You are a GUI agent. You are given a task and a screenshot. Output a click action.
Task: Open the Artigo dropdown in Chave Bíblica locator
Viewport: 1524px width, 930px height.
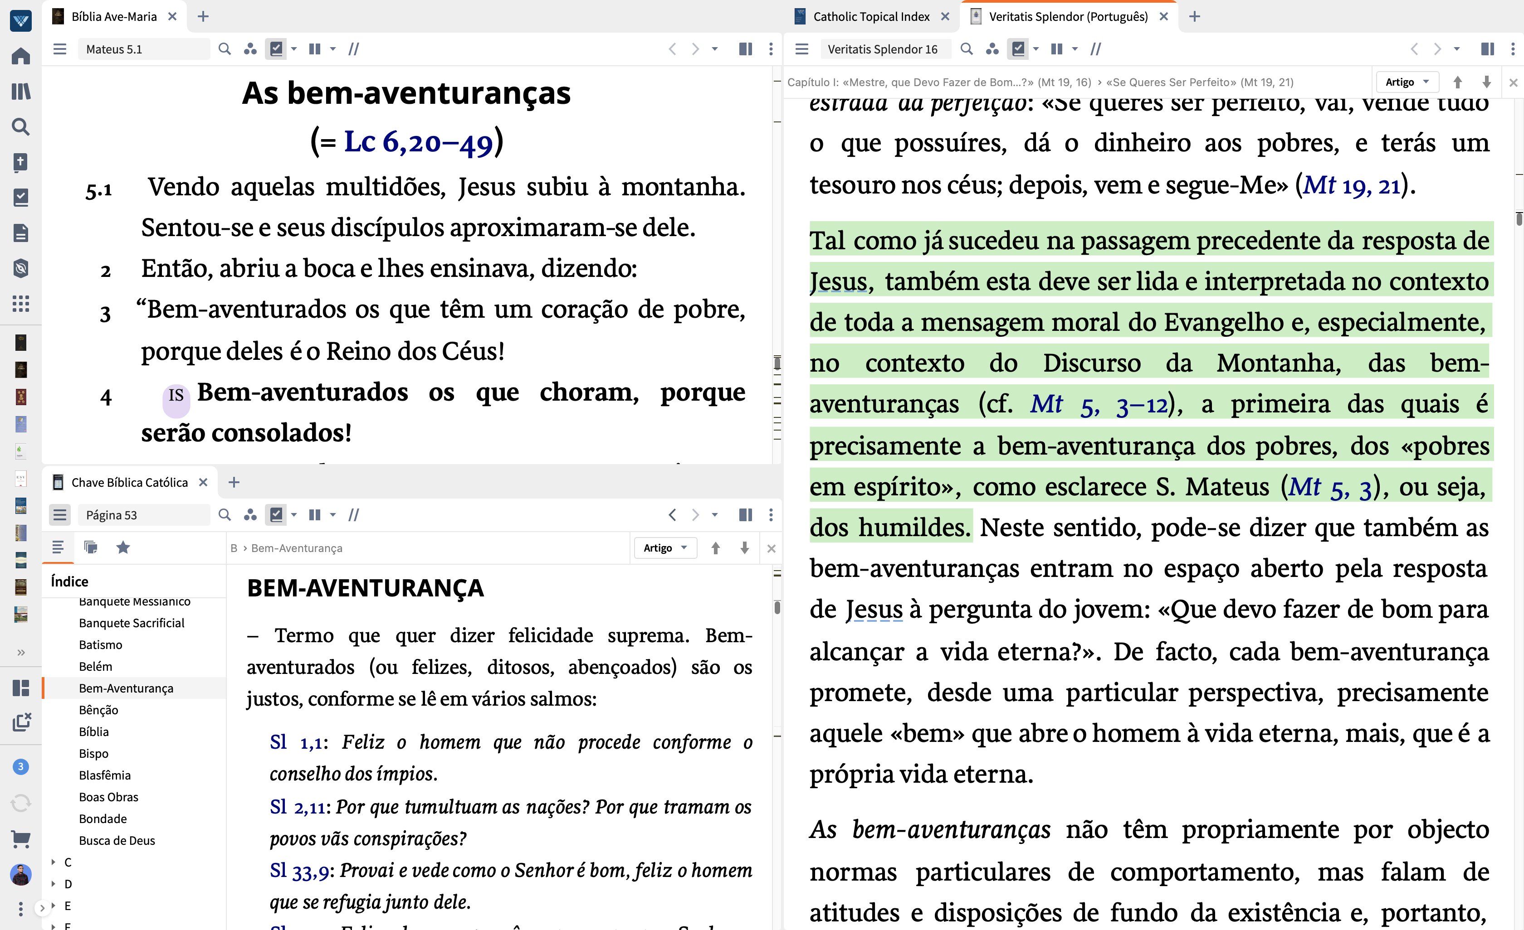click(665, 548)
